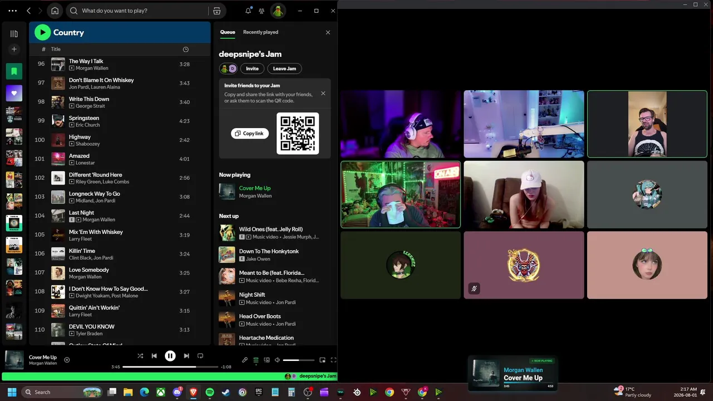Select the video tile of the person in the white cap
Screen dimensions: 713x401
[x=524, y=194]
